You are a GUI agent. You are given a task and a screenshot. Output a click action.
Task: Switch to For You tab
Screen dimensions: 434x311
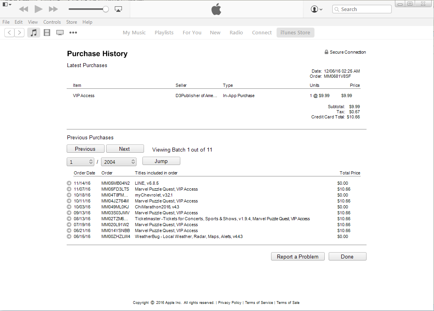192,33
